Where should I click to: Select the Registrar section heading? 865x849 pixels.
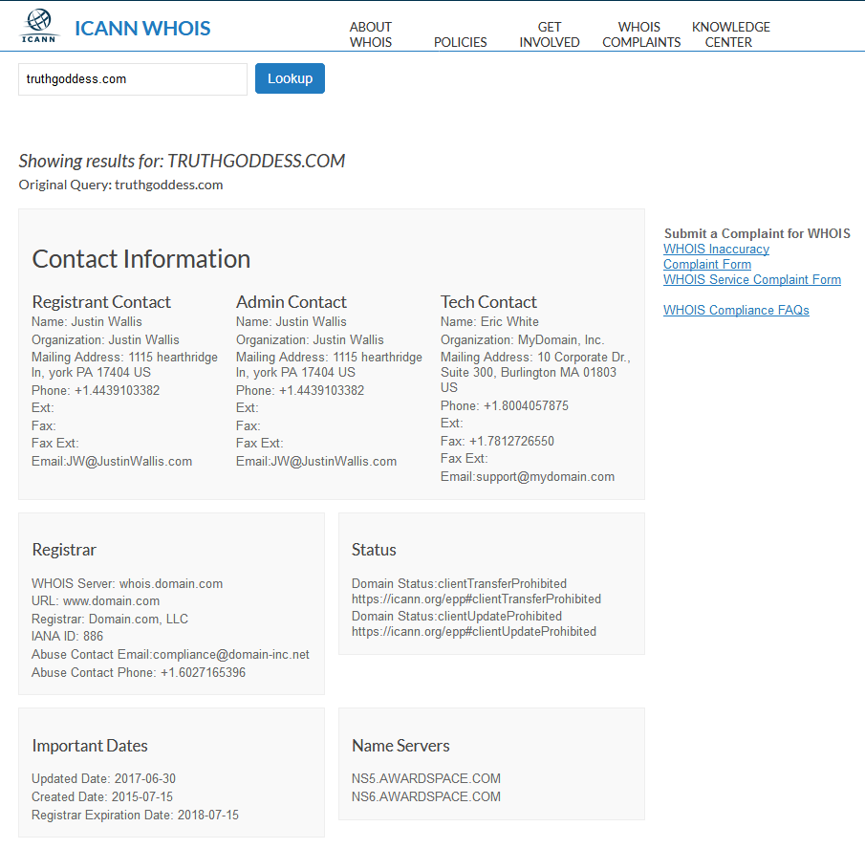point(64,550)
